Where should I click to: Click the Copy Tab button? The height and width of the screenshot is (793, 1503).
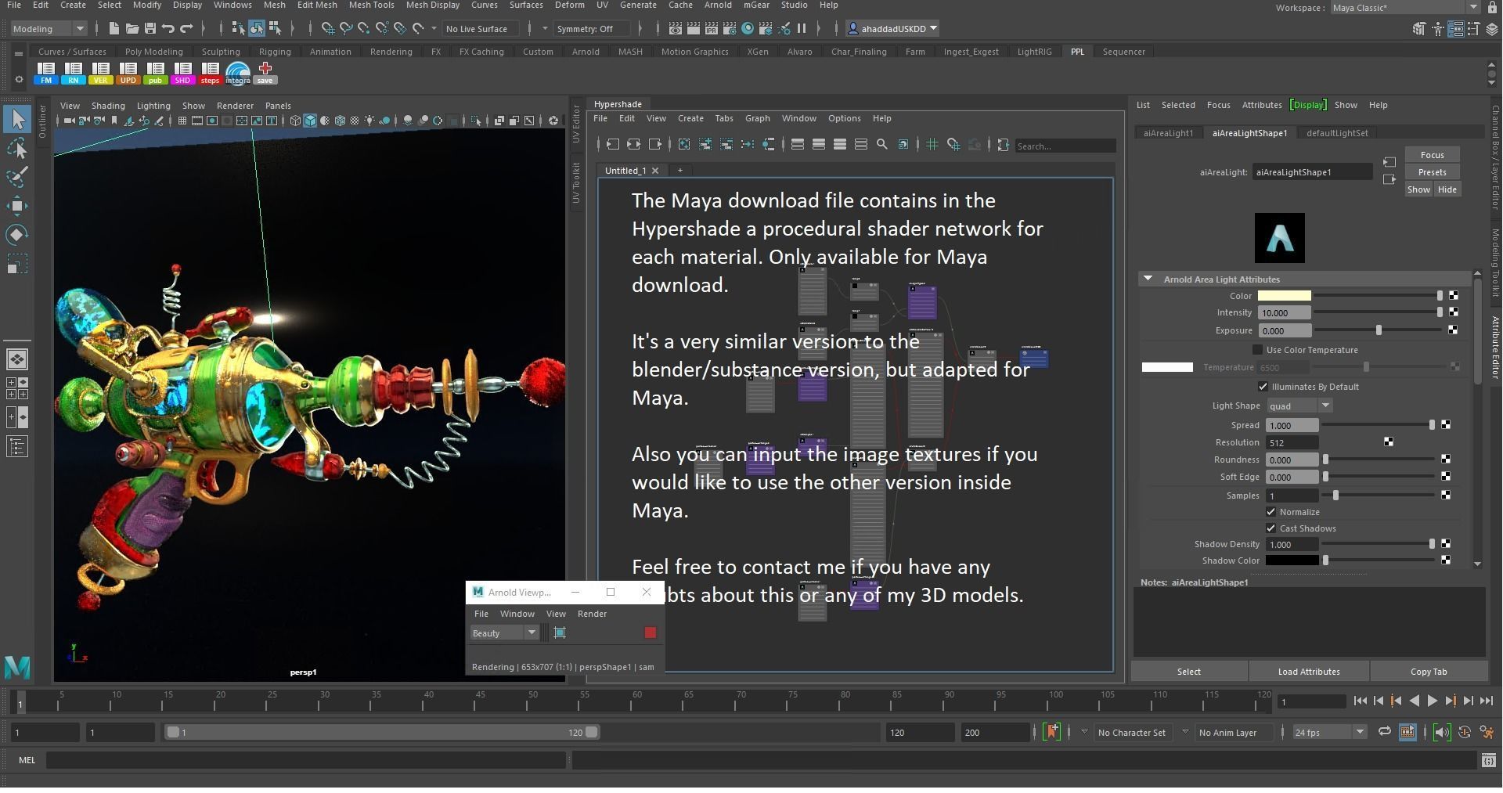tap(1429, 672)
